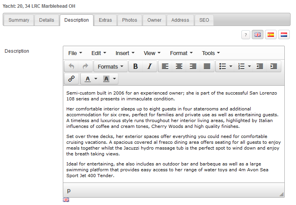Click the question mark help button
The image size is (296, 205).
[x=246, y=35]
